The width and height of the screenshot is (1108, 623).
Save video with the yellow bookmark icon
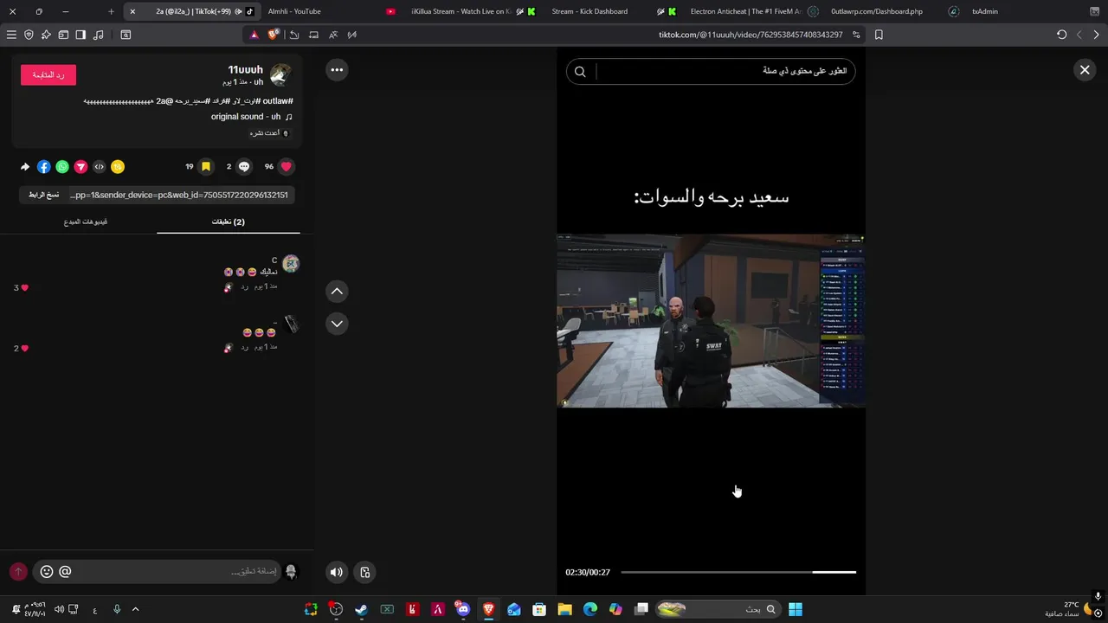point(206,167)
